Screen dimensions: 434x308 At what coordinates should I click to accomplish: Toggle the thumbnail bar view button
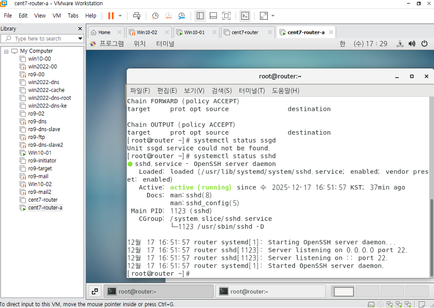pyautogui.click(x=213, y=16)
